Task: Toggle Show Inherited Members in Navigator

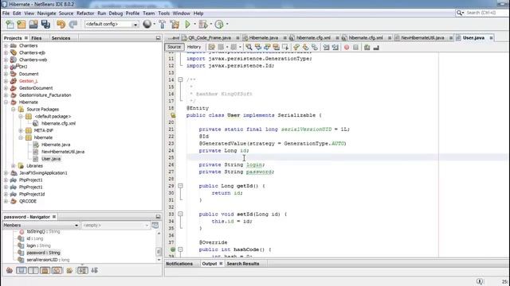Action: tap(10, 270)
